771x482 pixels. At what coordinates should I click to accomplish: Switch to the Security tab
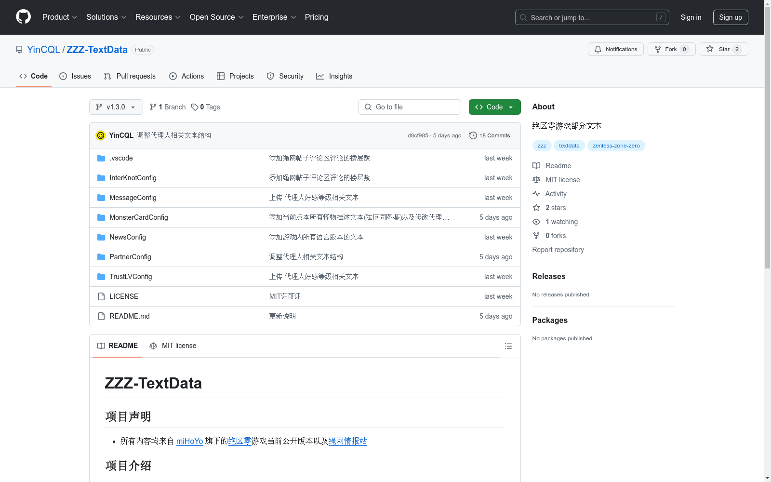(285, 76)
